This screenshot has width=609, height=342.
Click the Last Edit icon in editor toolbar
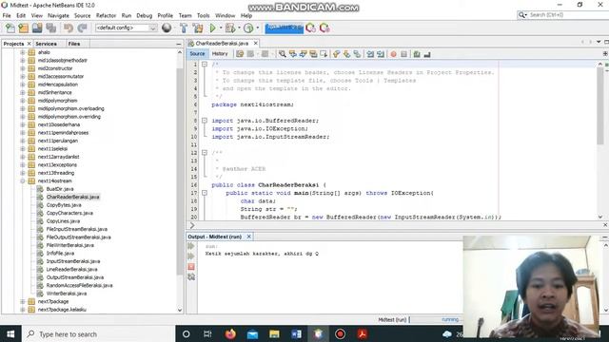(x=240, y=54)
